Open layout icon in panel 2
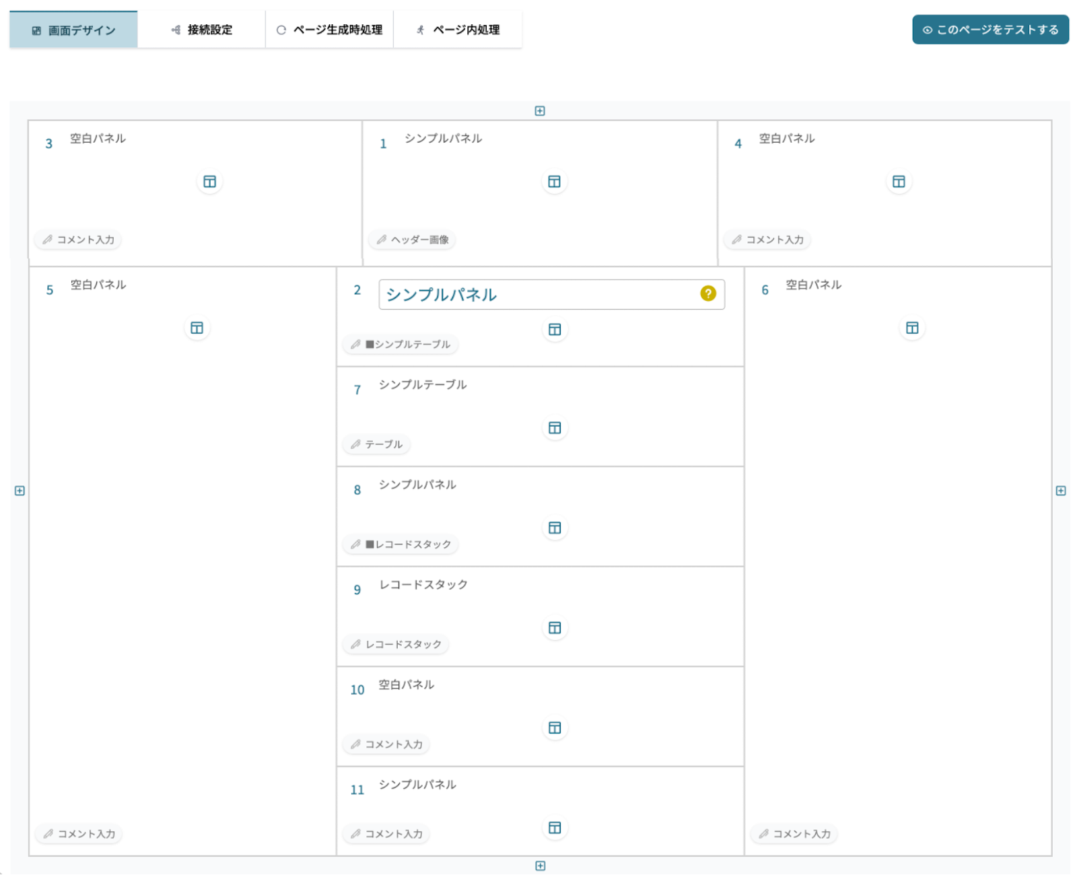The width and height of the screenshot is (1077, 877). 555,329
